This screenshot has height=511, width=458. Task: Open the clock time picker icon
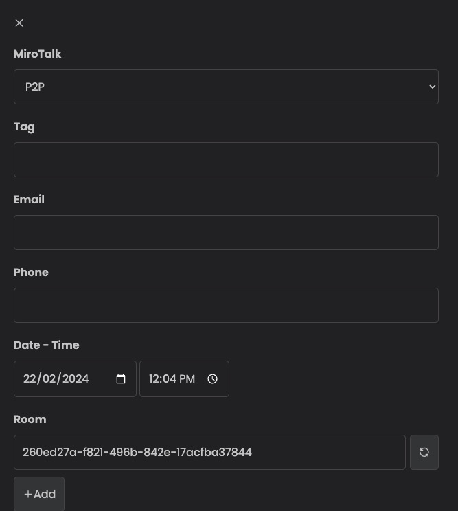click(x=212, y=378)
